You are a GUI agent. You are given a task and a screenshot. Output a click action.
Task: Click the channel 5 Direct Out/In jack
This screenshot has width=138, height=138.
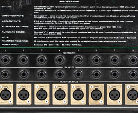(x=78, y=60)
